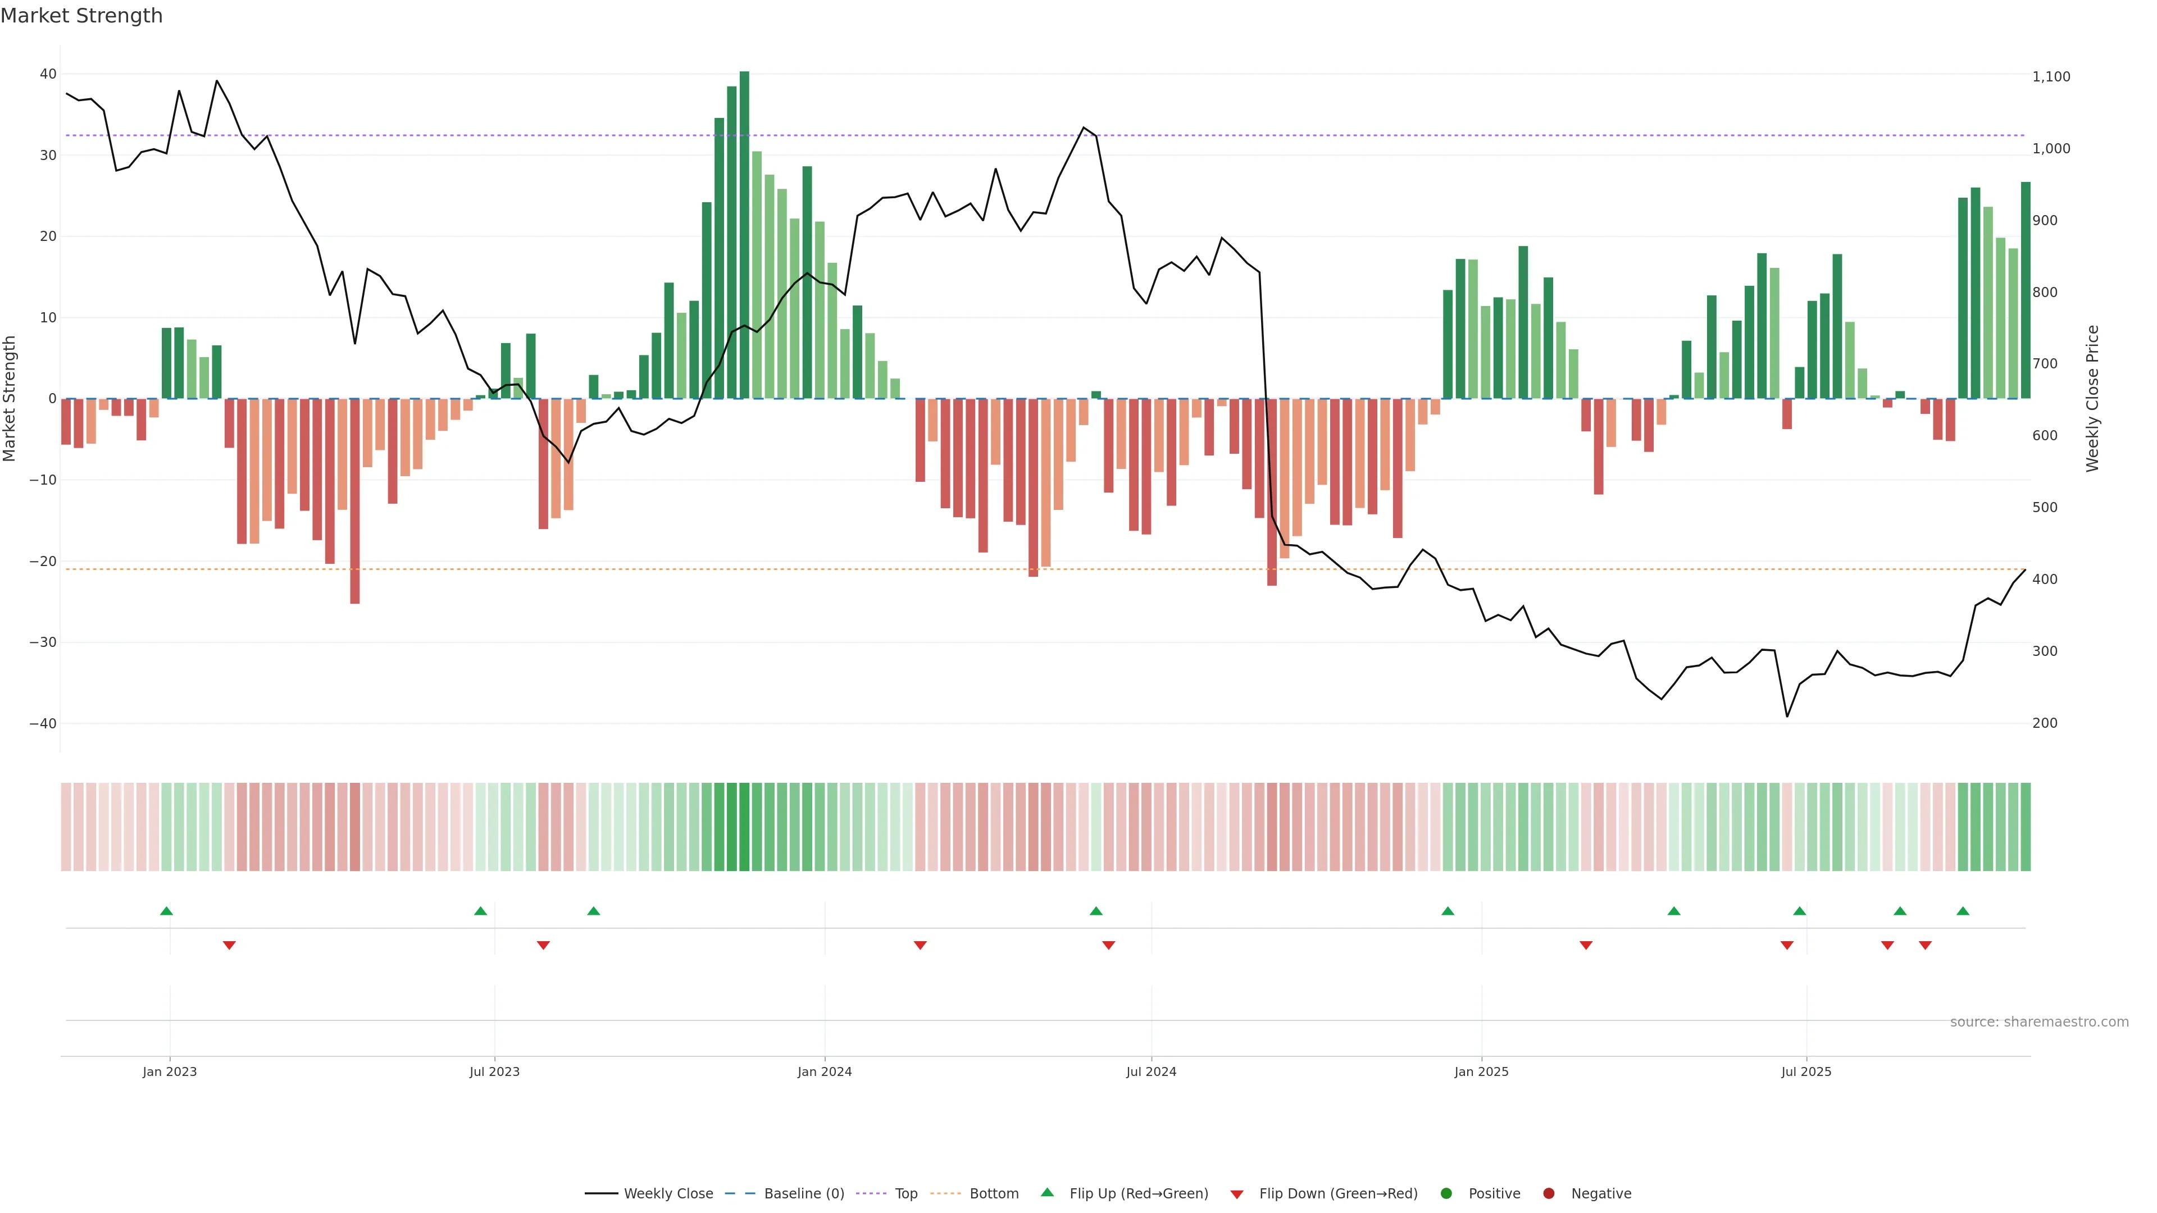
Task: Click the first red flip-down triangle after Jan 2023
Action: point(229,945)
